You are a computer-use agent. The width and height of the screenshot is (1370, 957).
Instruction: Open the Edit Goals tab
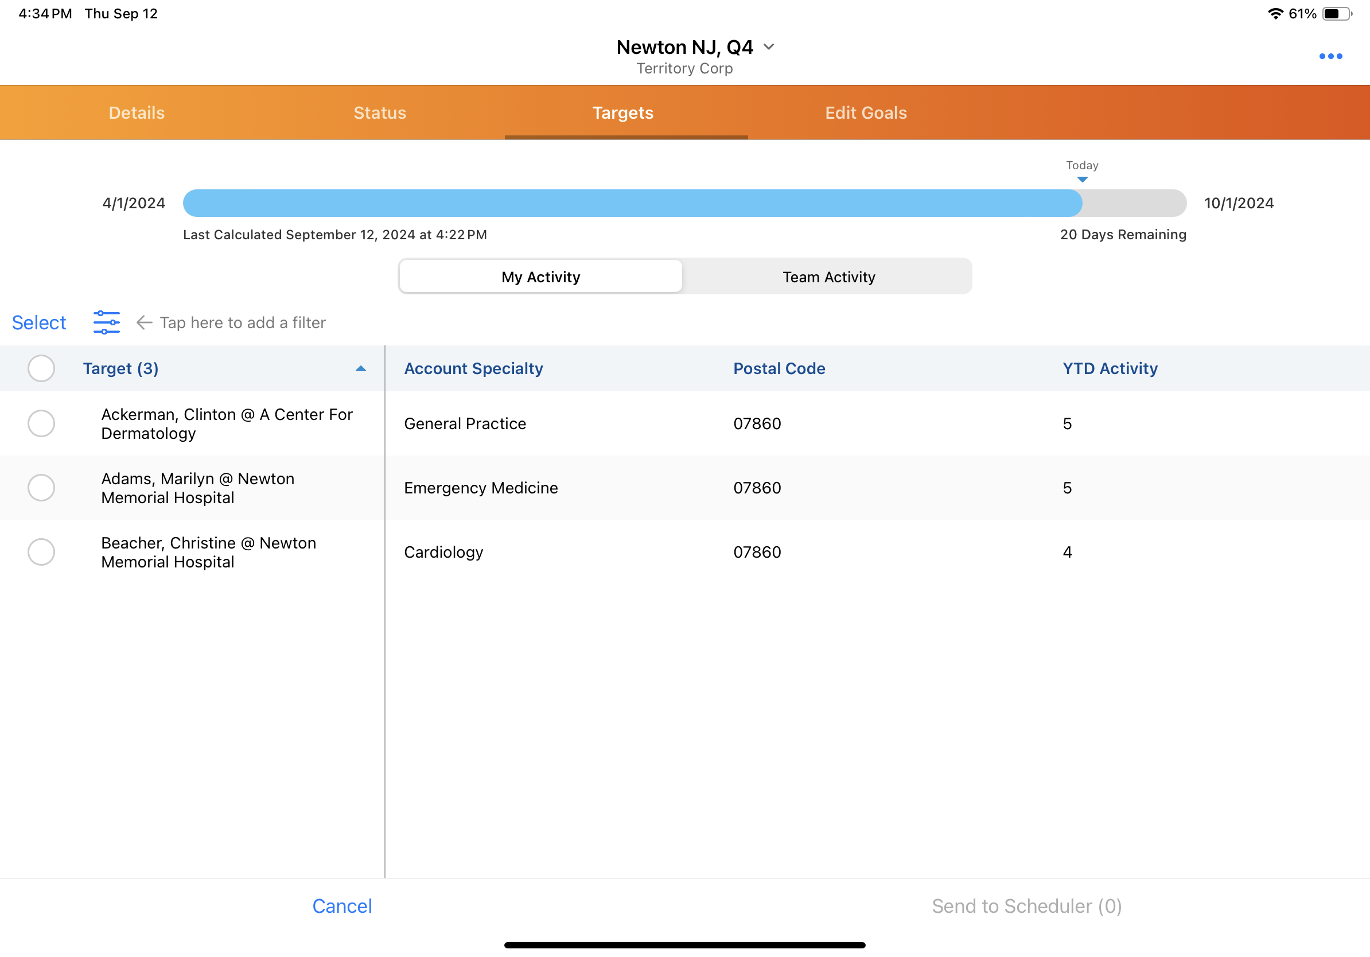(865, 113)
